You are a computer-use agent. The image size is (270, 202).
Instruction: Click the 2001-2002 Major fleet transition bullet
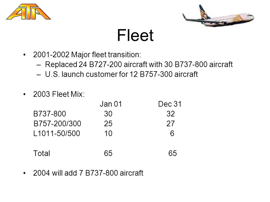tap(87, 55)
